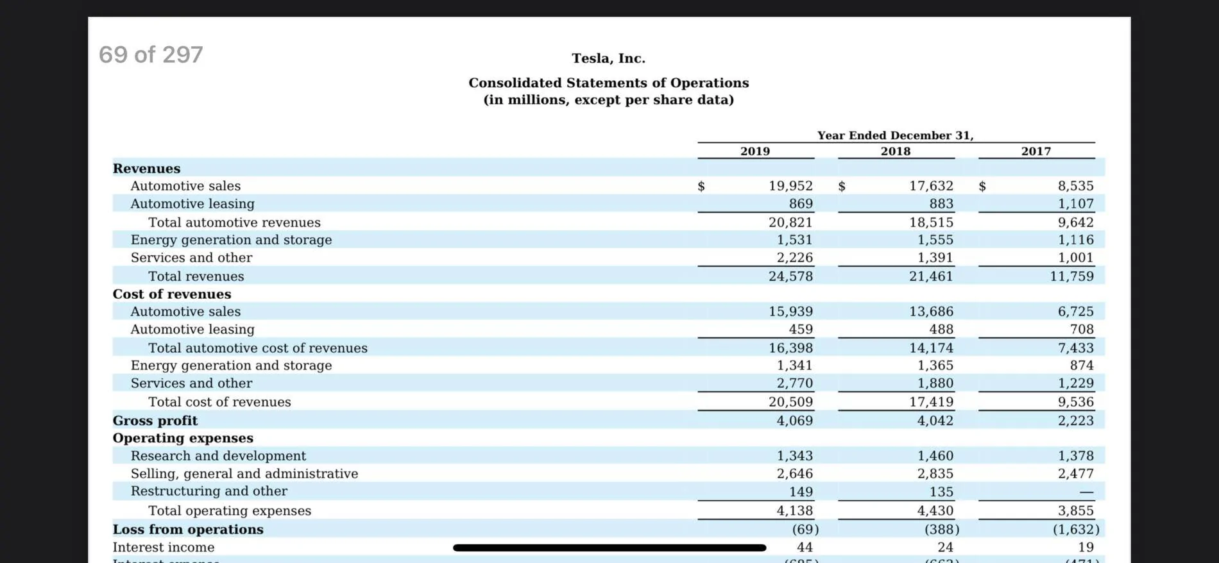1219x563 pixels.
Task: Click the 4,069 gross profit value
Action: [x=794, y=421]
